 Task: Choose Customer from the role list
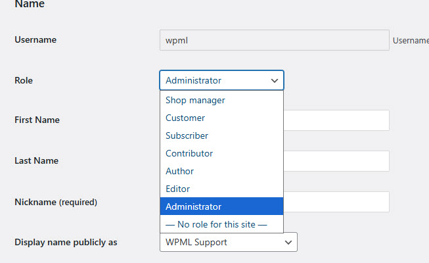click(221, 118)
